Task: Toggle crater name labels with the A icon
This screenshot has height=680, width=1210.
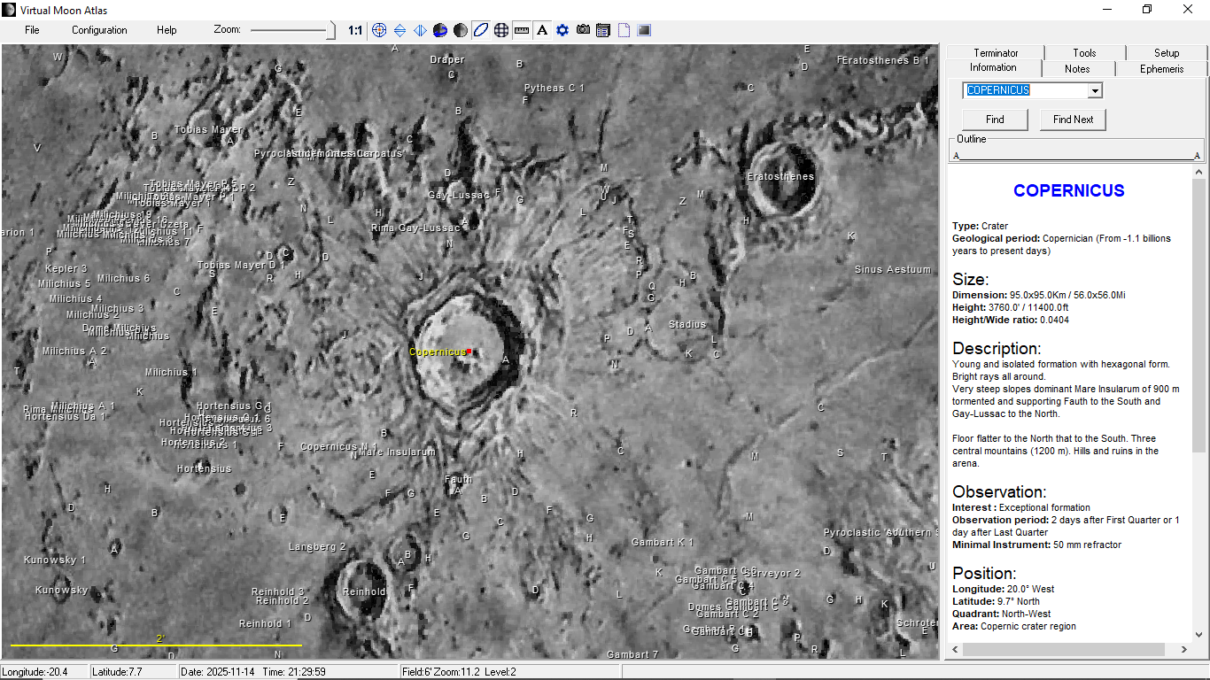Action: pos(542,29)
